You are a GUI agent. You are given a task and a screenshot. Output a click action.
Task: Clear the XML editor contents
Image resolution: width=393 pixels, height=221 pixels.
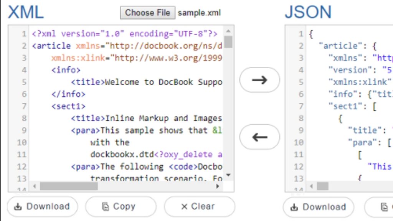click(199, 206)
